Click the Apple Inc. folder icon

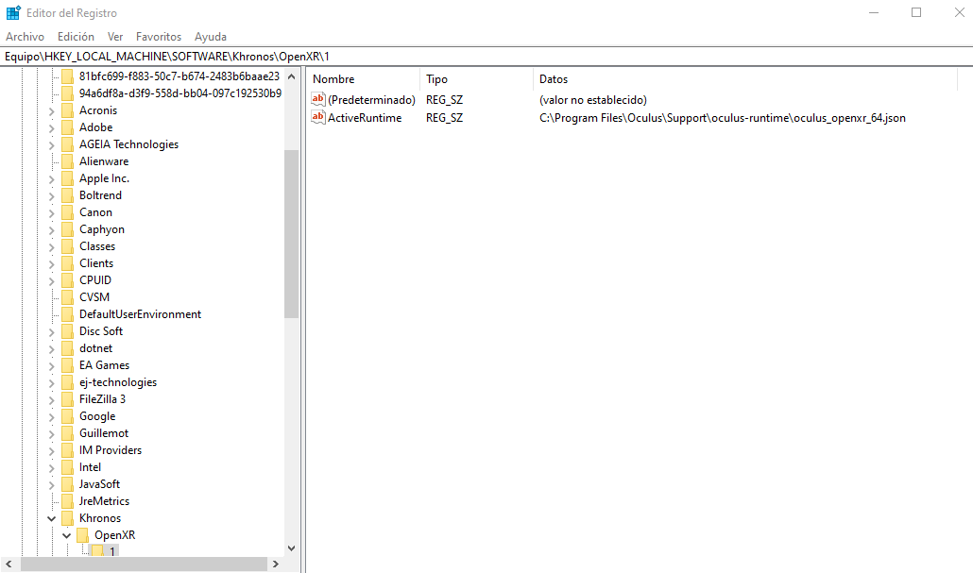68,178
